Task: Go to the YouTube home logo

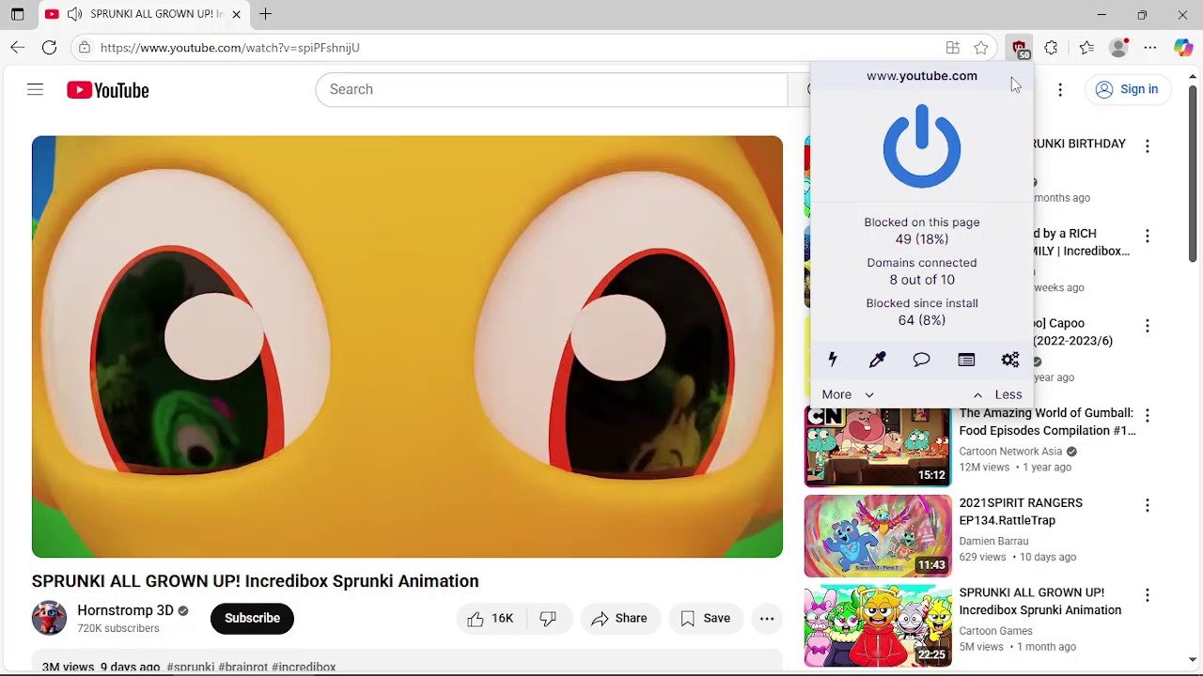Action: pyautogui.click(x=107, y=90)
